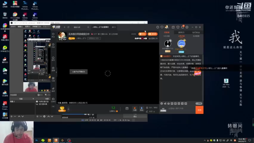This screenshot has height=143, width=254.
Task: Open Cloud Games (云游戏) in Douyu sidebar
Action: 53,100
